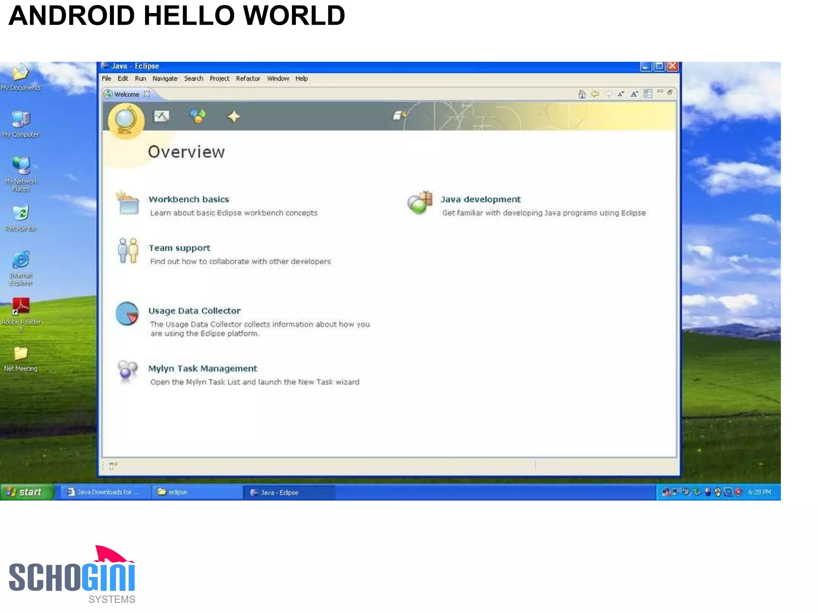Open the Team support link

pyautogui.click(x=179, y=248)
